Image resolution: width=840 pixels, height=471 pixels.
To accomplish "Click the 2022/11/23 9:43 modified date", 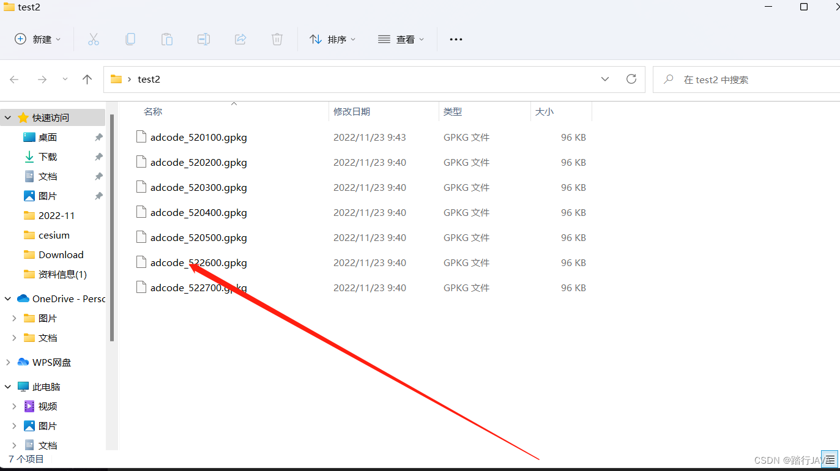I will click(370, 138).
